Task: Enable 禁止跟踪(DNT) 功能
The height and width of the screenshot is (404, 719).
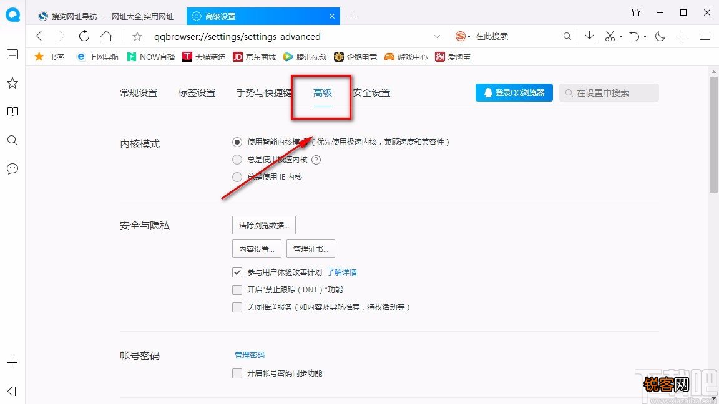Action: point(237,289)
